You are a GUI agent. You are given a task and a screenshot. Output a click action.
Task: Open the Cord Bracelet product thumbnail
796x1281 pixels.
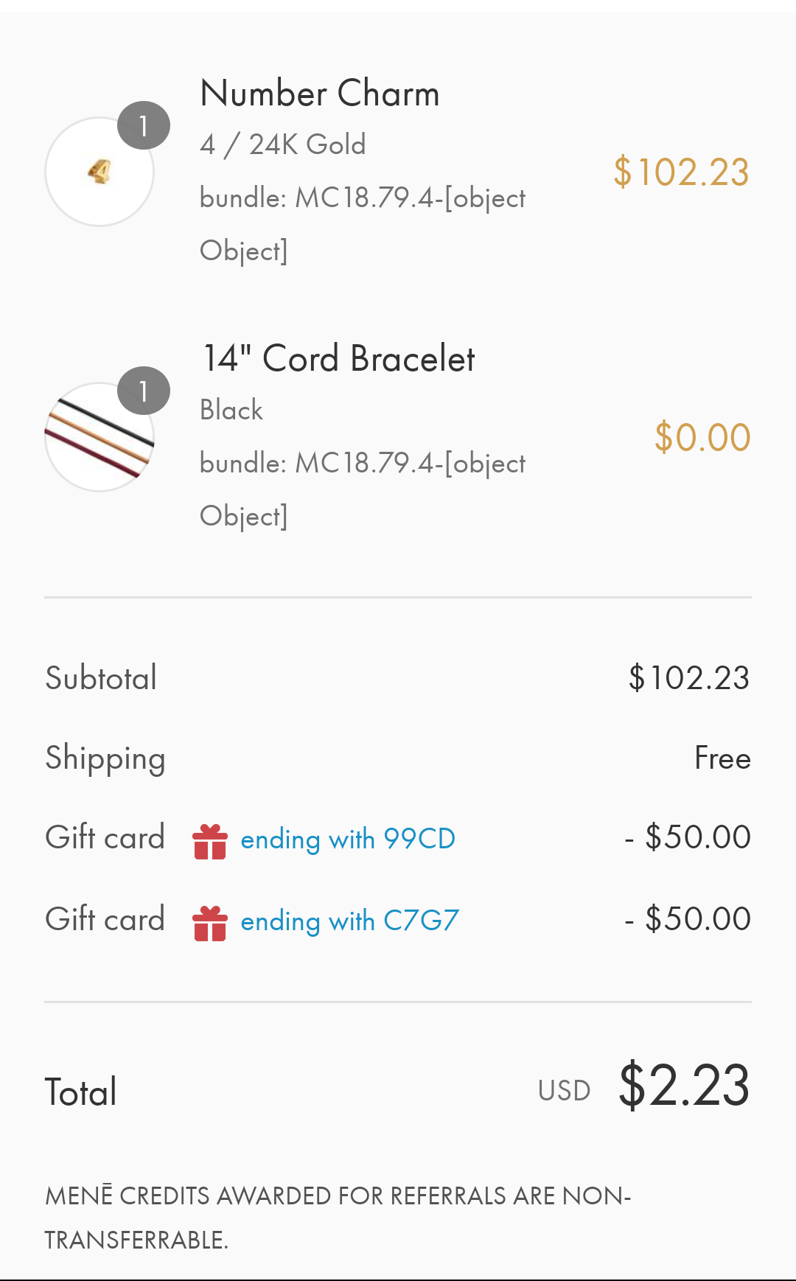pyautogui.click(x=99, y=437)
